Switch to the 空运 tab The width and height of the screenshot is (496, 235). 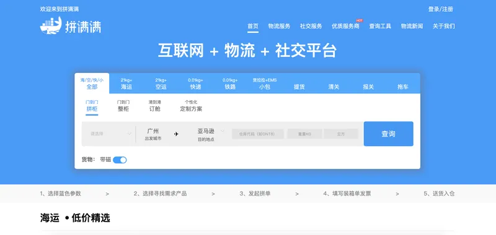click(x=161, y=83)
